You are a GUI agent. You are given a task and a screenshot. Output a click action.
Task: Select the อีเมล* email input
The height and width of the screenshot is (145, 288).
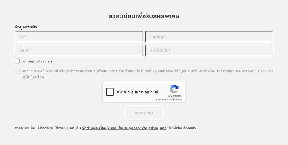click(79, 50)
